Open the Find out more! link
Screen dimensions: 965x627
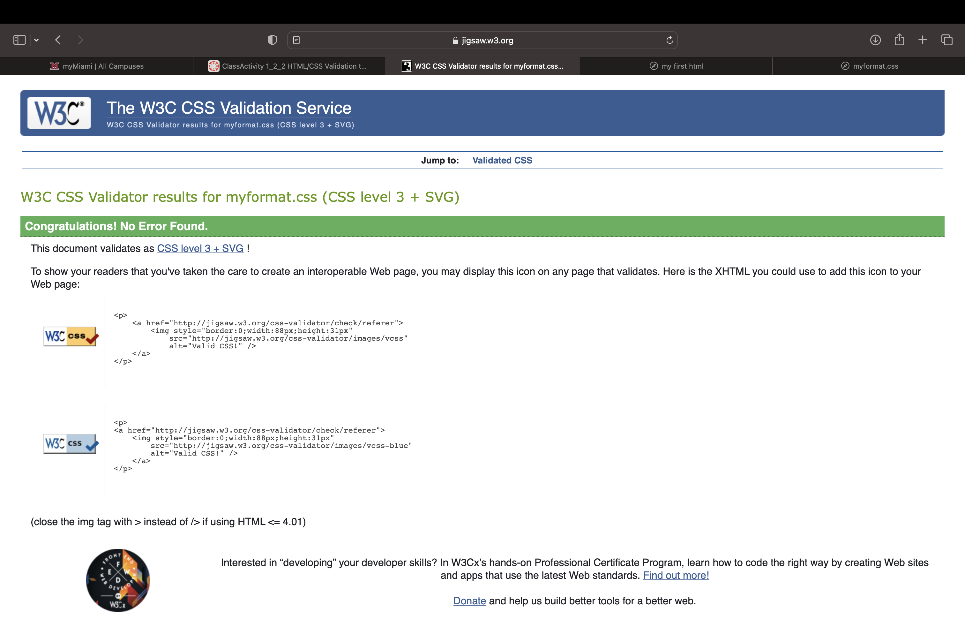pyautogui.click(x=676, y=575)
